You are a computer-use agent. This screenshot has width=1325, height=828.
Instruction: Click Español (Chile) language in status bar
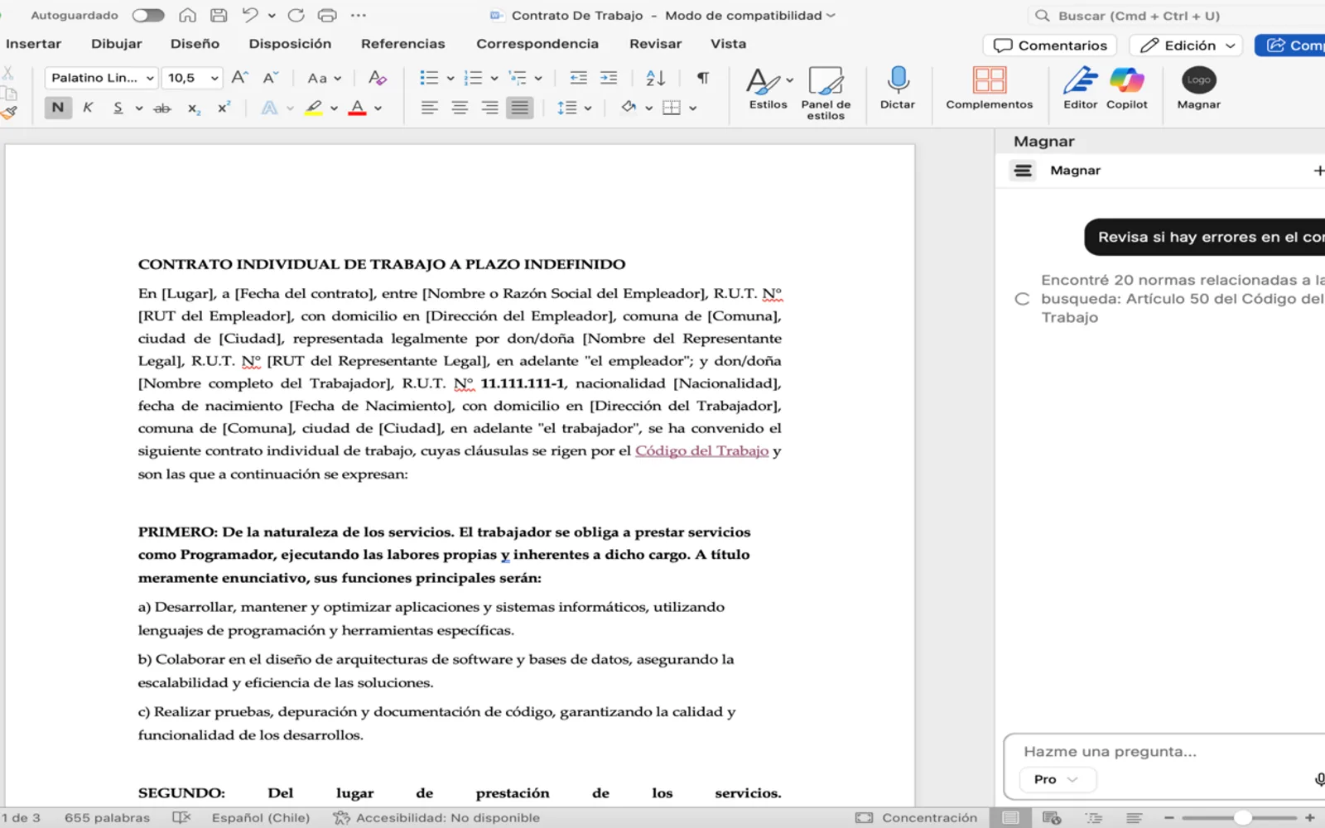click(261, 817)
